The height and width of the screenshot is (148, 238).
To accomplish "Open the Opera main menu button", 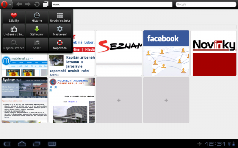I will click(x=7, y=4).
